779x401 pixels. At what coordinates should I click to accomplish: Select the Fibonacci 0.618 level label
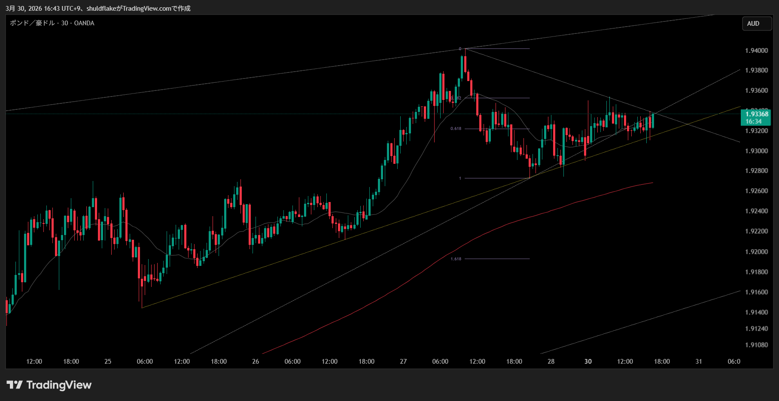click(456, 129)
